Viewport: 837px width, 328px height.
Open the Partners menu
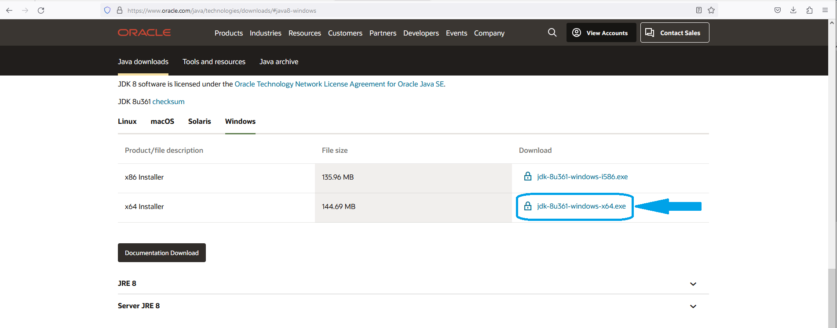[383, 33]
